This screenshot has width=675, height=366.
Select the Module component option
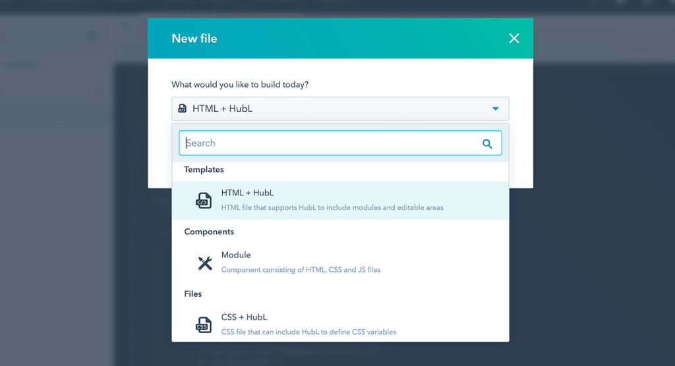[340, 263]
